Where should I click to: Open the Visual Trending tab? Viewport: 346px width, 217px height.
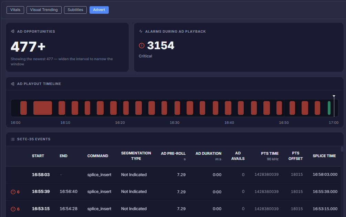44,10
